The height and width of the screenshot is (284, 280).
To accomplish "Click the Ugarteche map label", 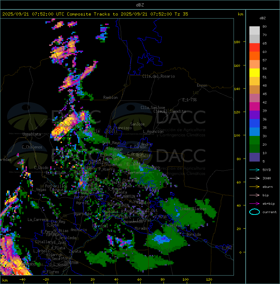I will tap(83, 214).
